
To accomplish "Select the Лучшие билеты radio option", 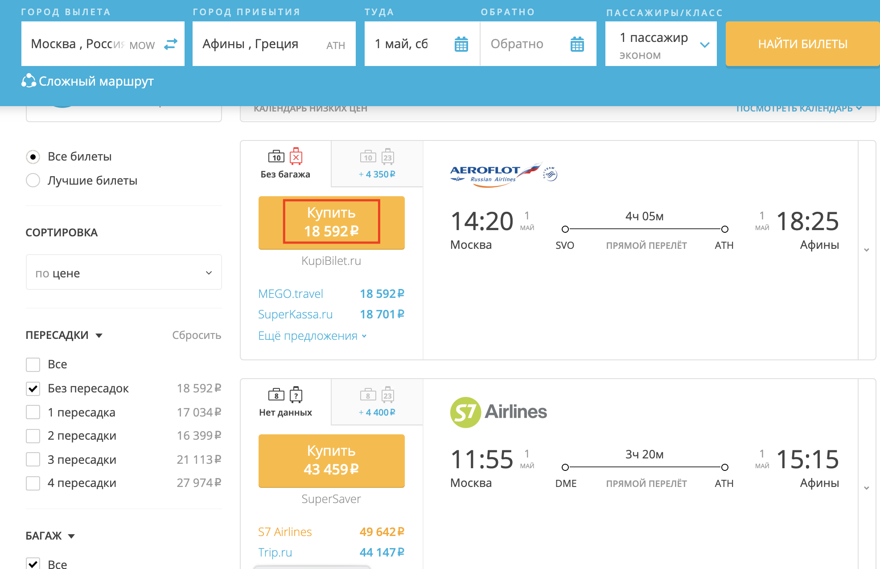I will coord(33,181).
